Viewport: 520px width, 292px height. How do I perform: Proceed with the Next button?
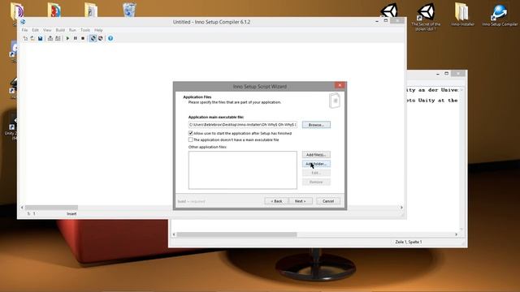pyautogui.click(x=300, y=201)
